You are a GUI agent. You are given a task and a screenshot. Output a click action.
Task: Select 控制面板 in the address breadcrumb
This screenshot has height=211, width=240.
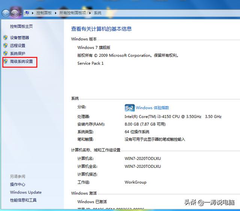(x=44, y=13)
